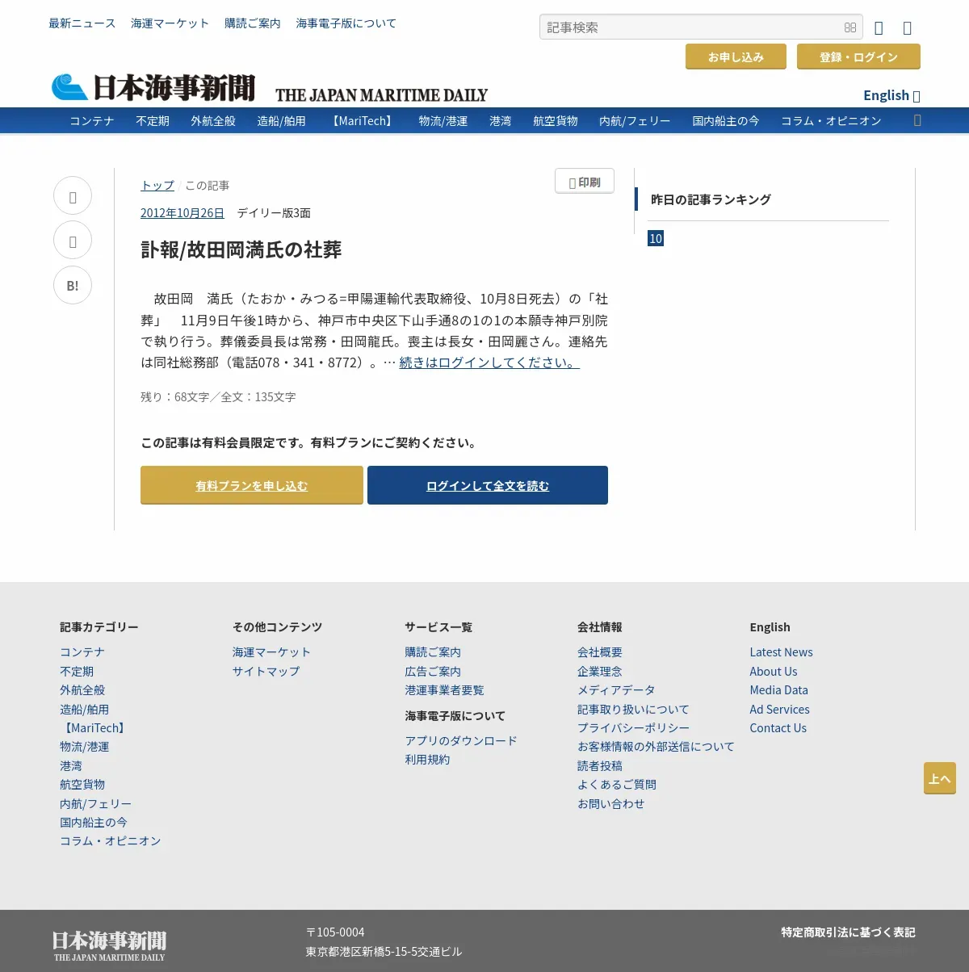Open the 航空貨物 nav menu item
This screenshot has width=969, height=972.
point(556,120)
